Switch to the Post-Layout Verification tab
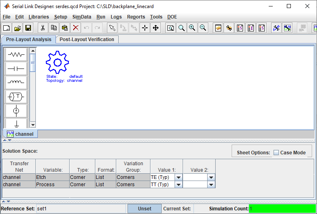The image size is (317, 214). (x=87, y=39)
